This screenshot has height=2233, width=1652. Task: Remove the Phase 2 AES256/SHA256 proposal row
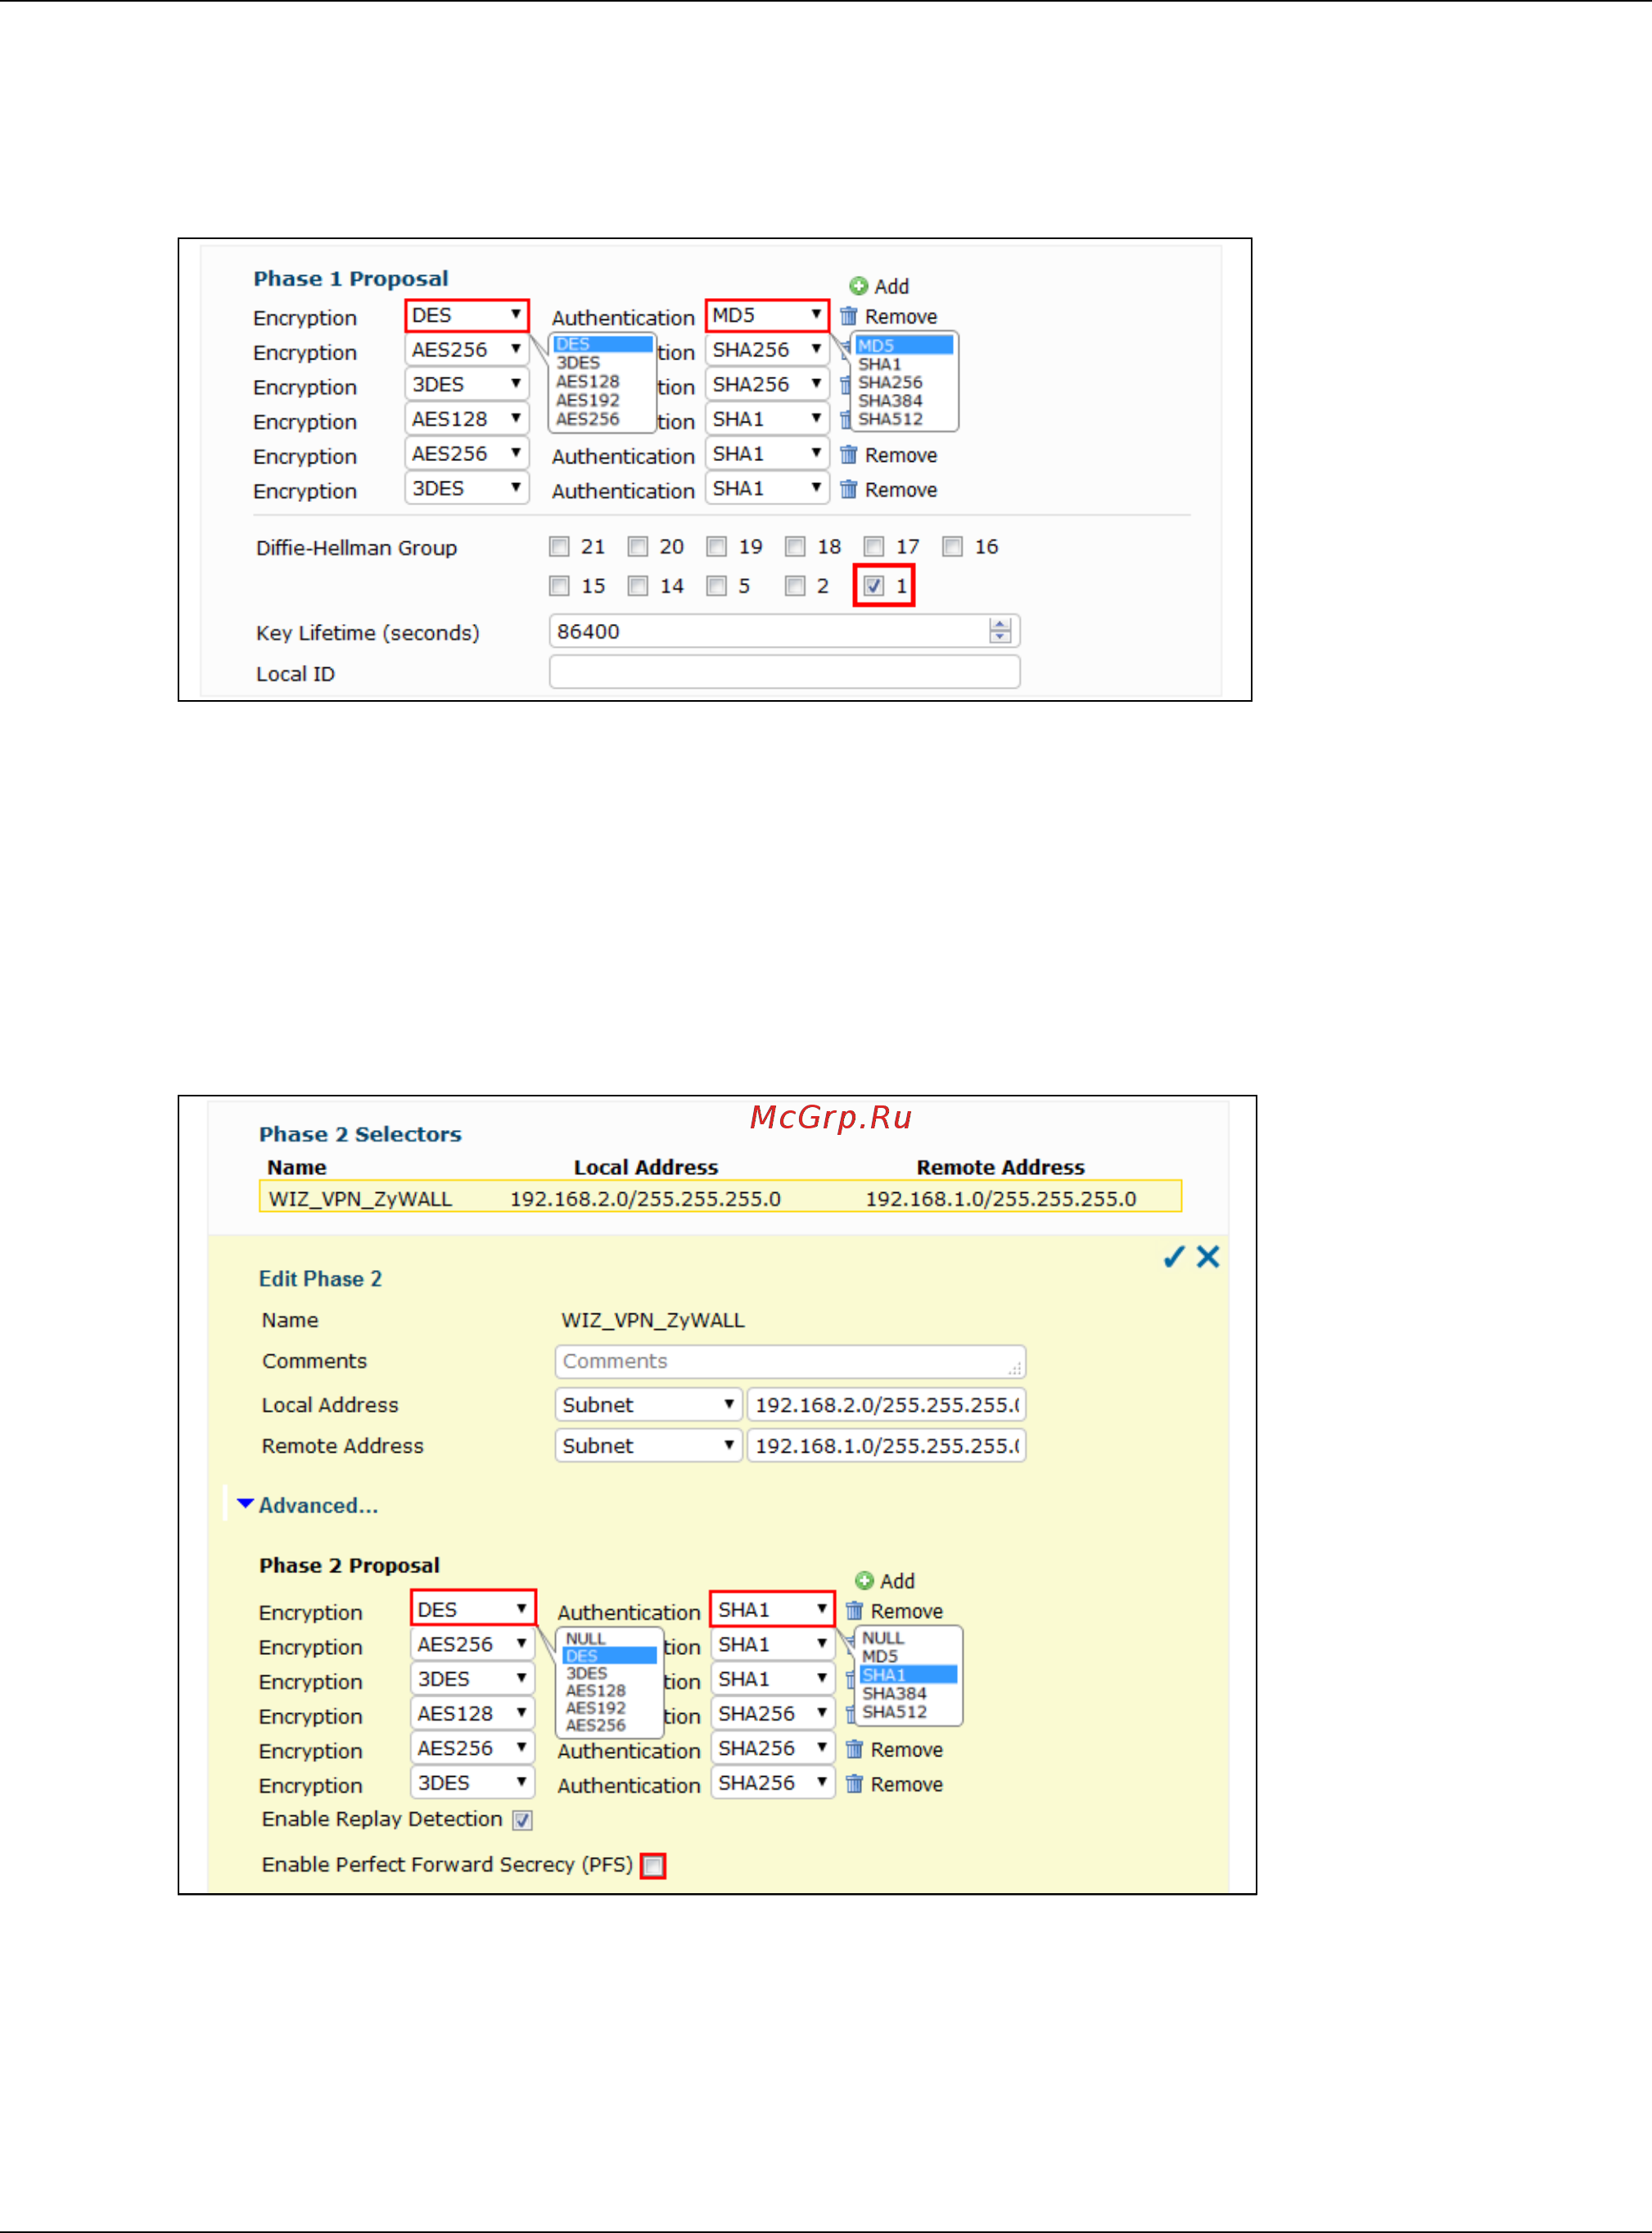pyautogui.click(x=895, y=1749)
